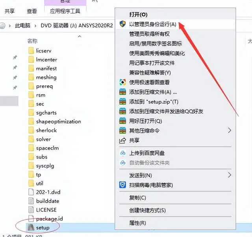Click the sort arrow above the 名称 column
The height and width of the screenshot is (237, 252).
tap(80, 36)
